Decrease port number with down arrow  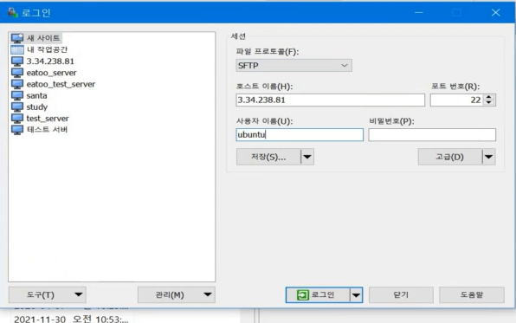tap(489, 103)
